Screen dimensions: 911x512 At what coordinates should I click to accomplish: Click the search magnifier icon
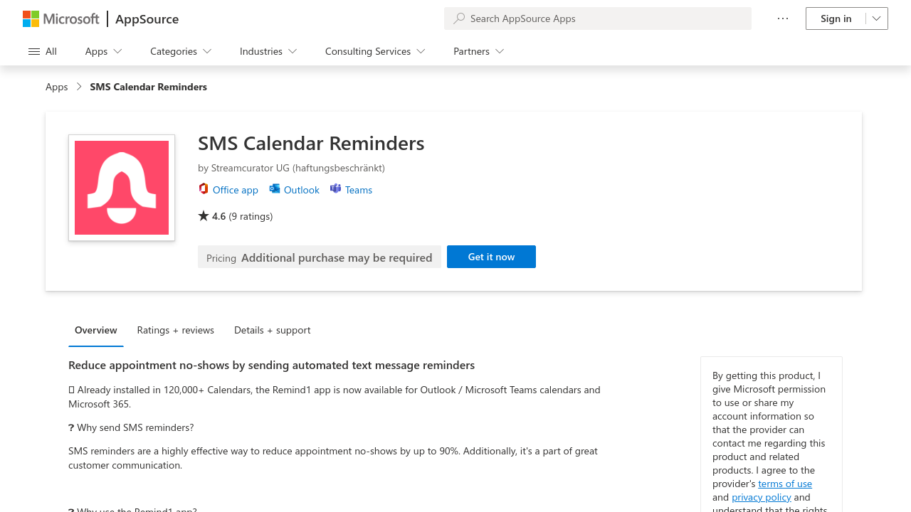pyautogui.click(x=459, y=18)
